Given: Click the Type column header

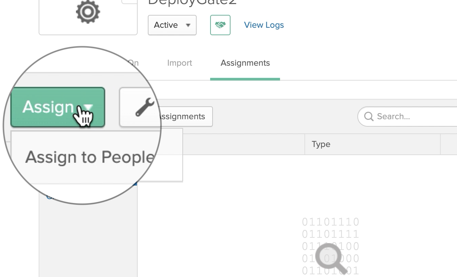Looking at the screenshot, I should pyautogui.click(x=320, y=144).
